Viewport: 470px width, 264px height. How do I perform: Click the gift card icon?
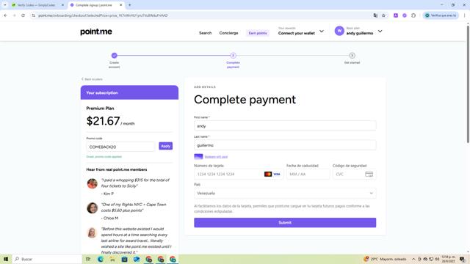(x=198, y=156)
